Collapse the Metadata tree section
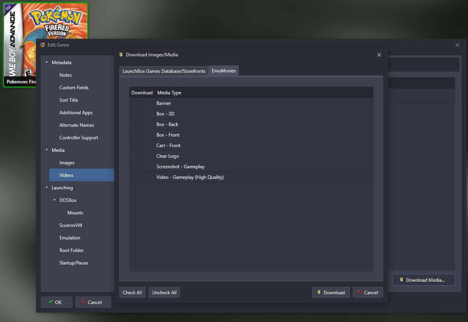Image resolution: width=468 pixels, height=322 pixels. [47, 62]
